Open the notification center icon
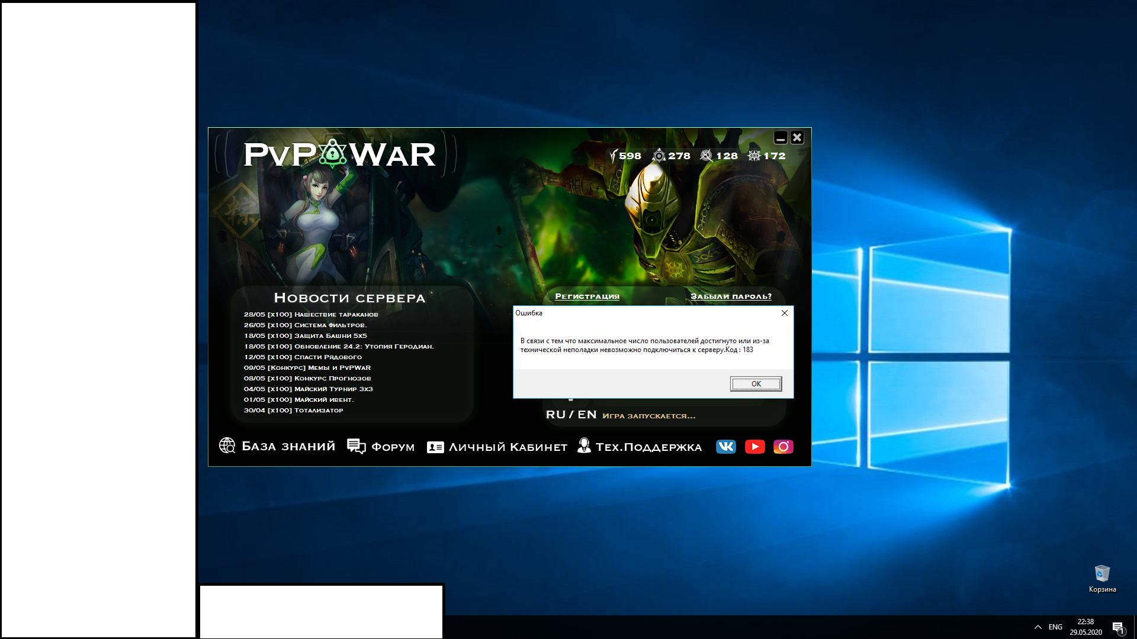1137x639 pixels. point(1118,627)
